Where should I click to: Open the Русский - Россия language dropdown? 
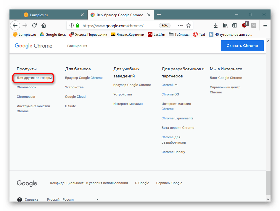point(73,199)
